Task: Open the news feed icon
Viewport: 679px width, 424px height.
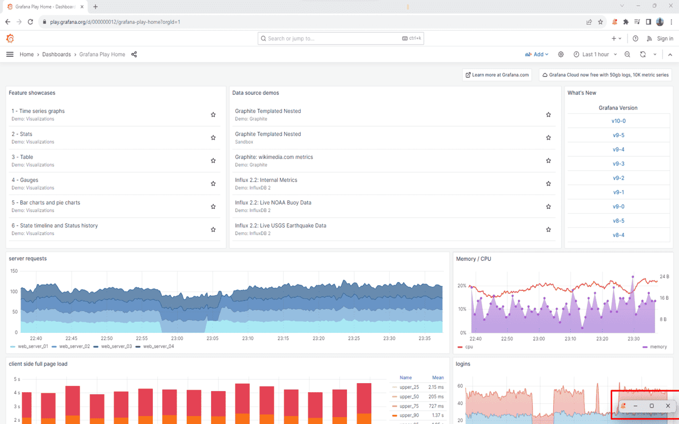Action: 649,38
